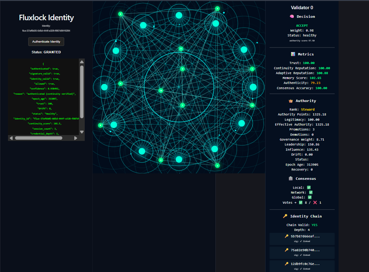Click the red X icon in Votes row
Viewport: 369px width, 272px height.
[x=315, y=202]
